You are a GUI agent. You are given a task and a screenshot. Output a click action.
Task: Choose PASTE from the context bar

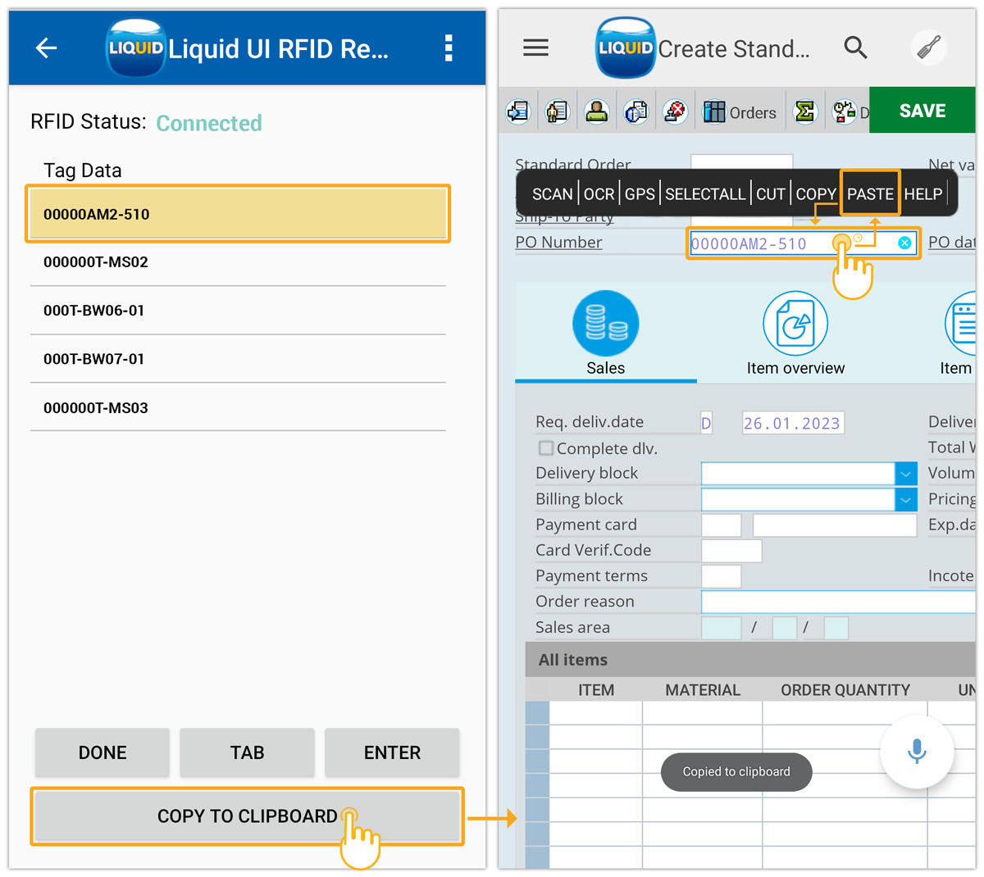tap(870, 194)
